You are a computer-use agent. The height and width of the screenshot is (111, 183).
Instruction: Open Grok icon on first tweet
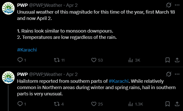coord(169,5)
